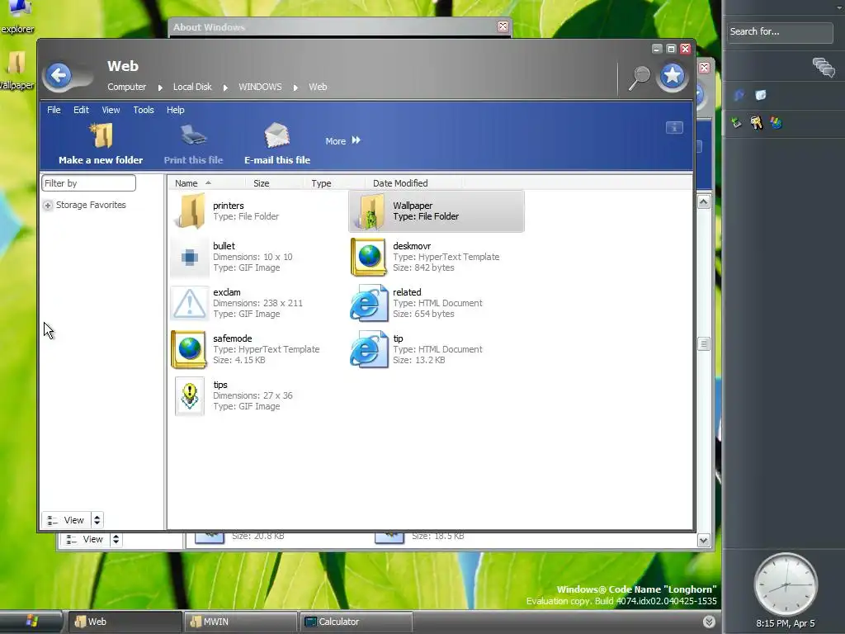
Task: Click the scroll down arrow of background window
Action: pyautogui.click(x=704, y=541)
